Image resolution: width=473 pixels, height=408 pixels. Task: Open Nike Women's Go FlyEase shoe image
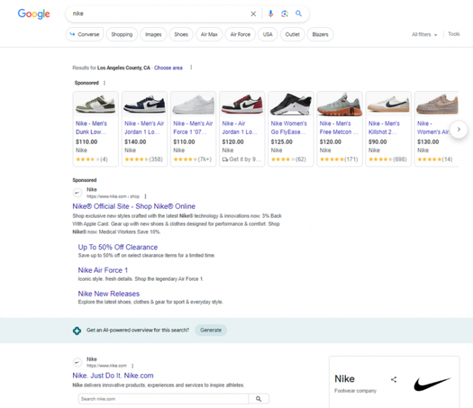click(x=291, y=104)
